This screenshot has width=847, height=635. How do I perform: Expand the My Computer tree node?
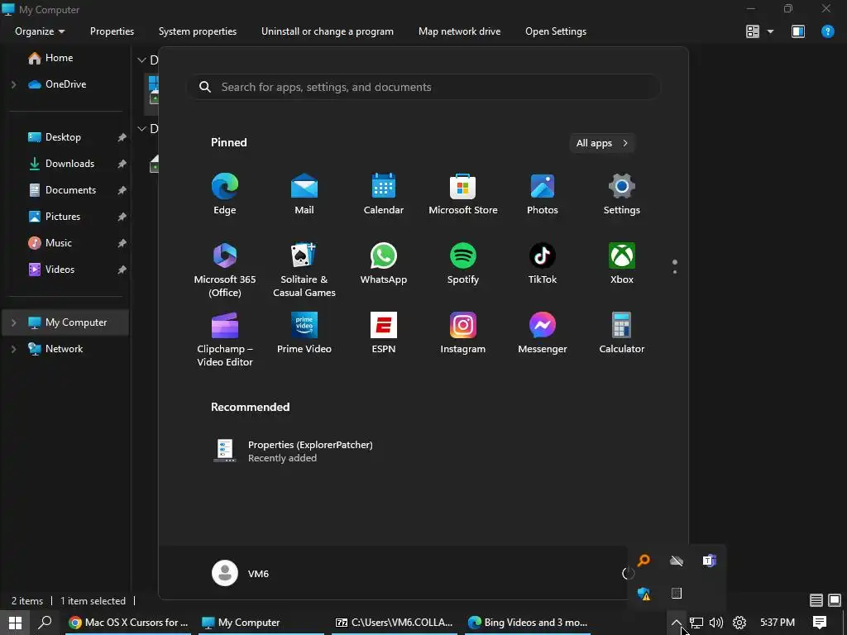(13, 322)
